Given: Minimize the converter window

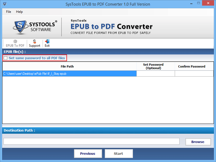Looking at the screenshot, I should (x=191, y=3).
